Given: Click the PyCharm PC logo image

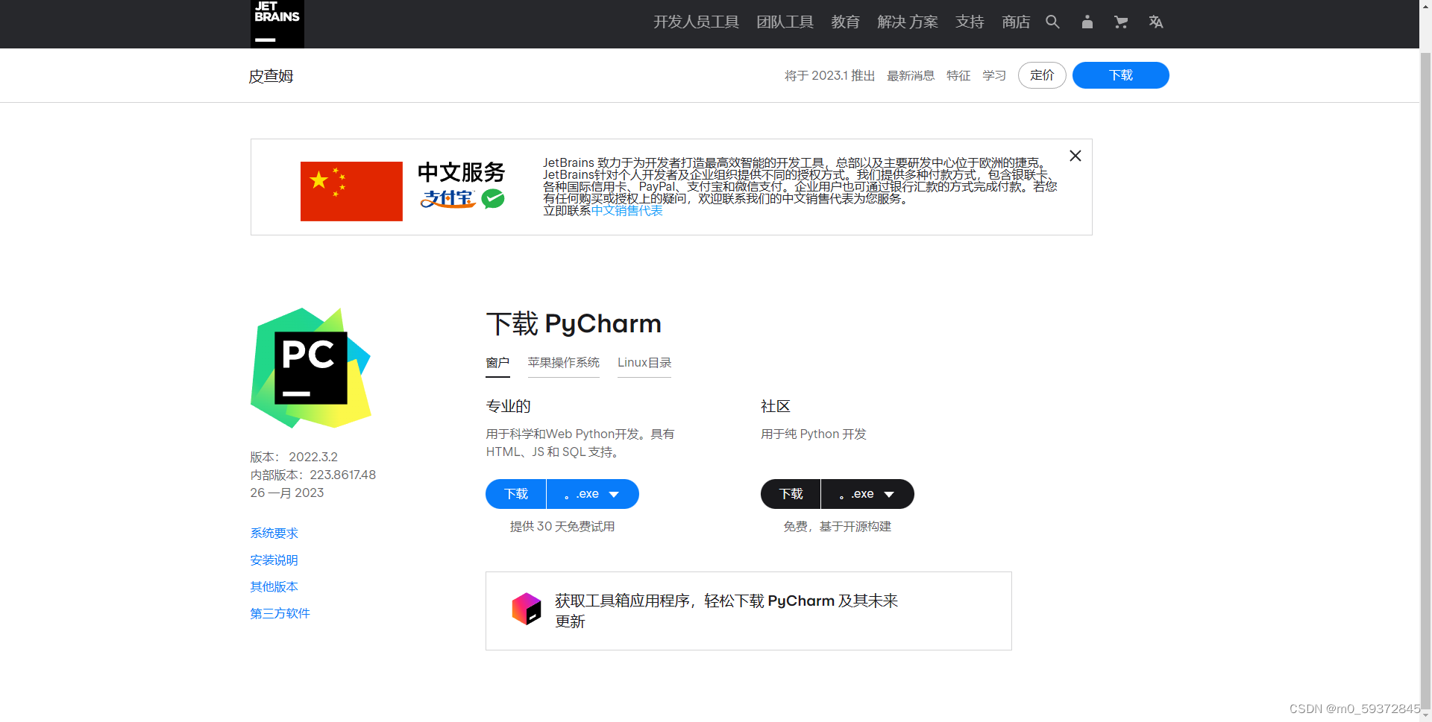Looking at the screenshot, I should (x=311, y=368).
